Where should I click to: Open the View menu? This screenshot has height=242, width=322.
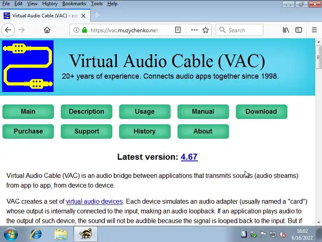click(x=32, y=4)
